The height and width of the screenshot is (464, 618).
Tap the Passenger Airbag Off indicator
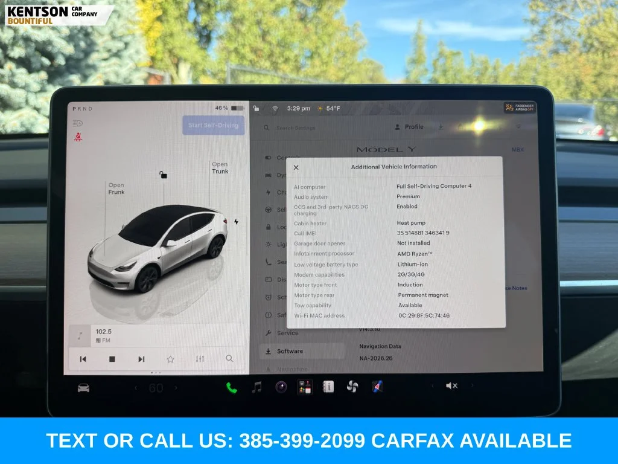click(x=520, y=108)
